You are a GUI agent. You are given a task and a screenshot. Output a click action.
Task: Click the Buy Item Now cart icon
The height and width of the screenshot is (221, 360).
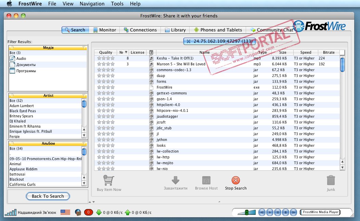tap(108, 180)
